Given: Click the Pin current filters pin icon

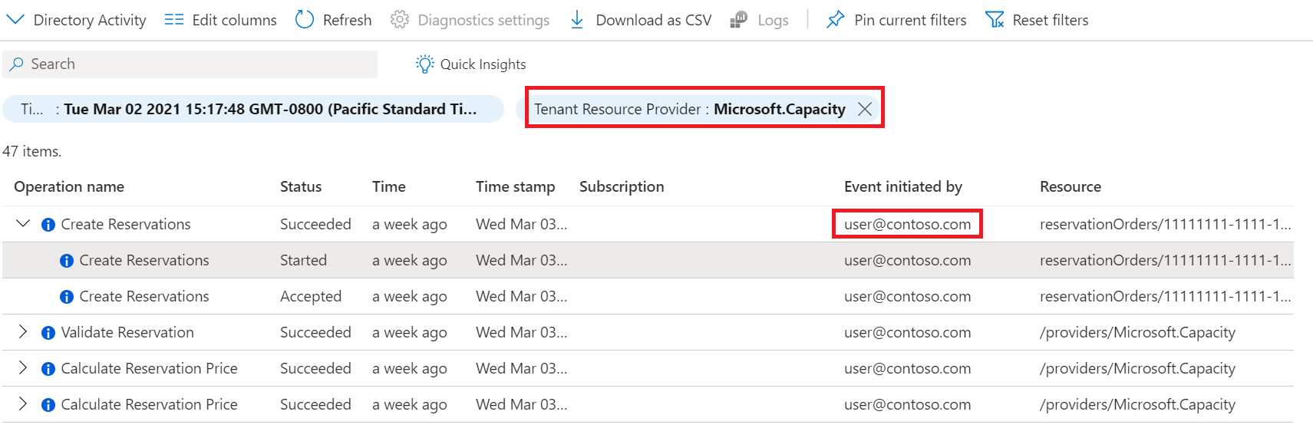Looking at the screenshot, I should 835,20.
